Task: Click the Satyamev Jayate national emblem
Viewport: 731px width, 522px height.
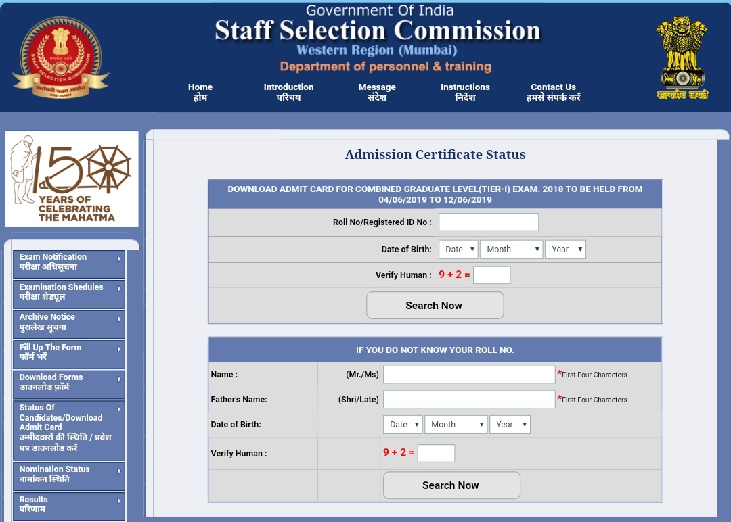Action: (682, 57)
